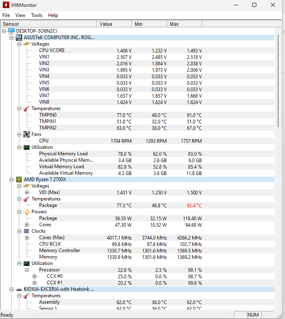Click the KIOXIA Temperatures thermometer icon
The height and width of the screenshot is (319, 285).
tap(27, 296)
